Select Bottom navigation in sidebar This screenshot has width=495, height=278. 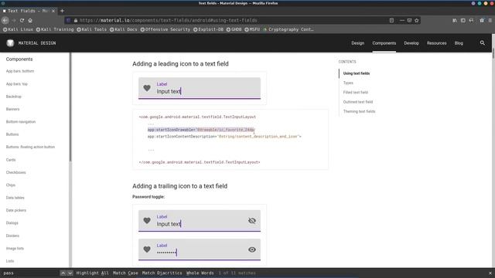[x=21, y=122]
